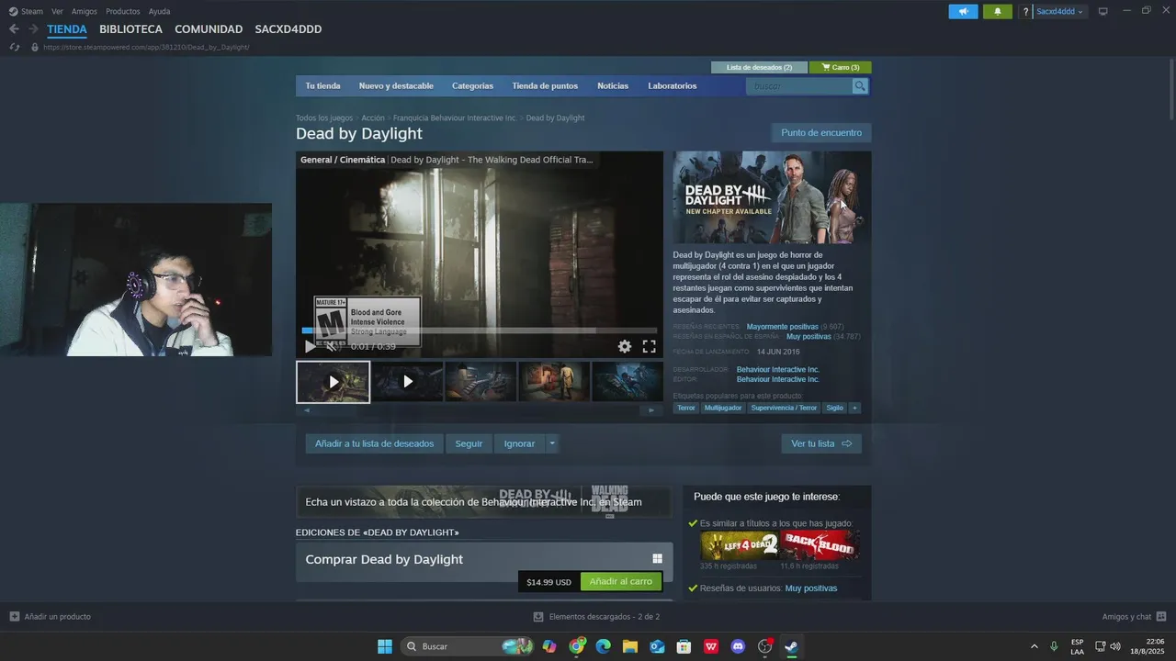The height and width of the screenshot is (661, 1176).
Task: Open Mayormente positivas recent reviews
Action: click(782, 327)
